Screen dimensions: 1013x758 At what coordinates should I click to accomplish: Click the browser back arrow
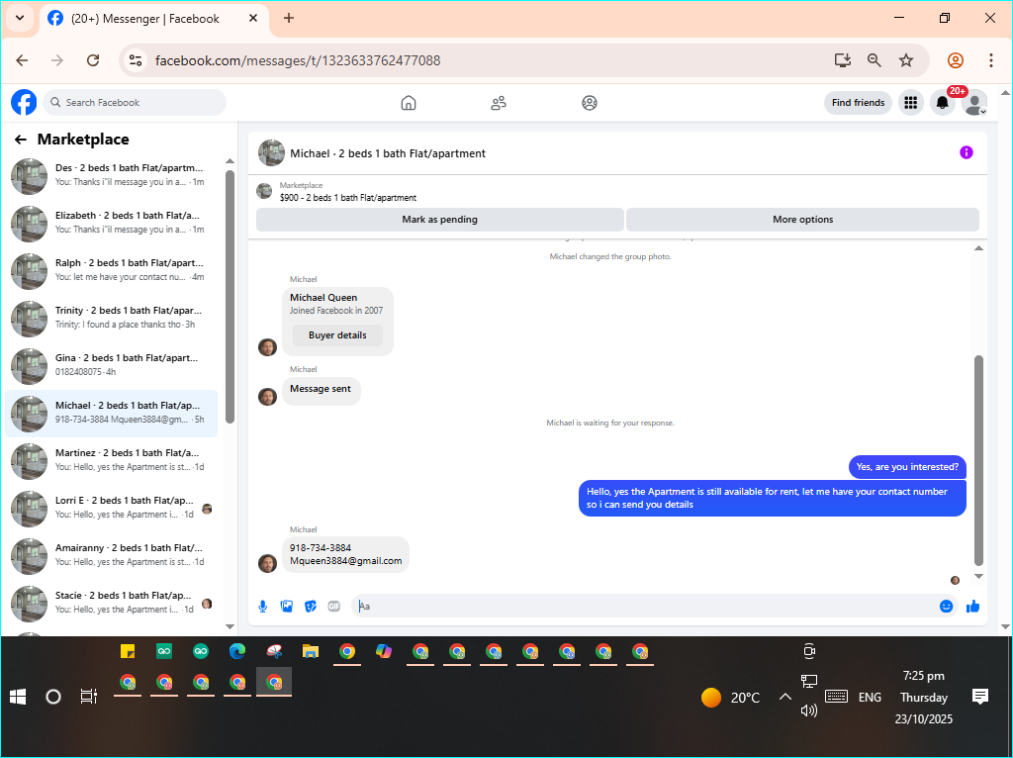coord(22,60)
